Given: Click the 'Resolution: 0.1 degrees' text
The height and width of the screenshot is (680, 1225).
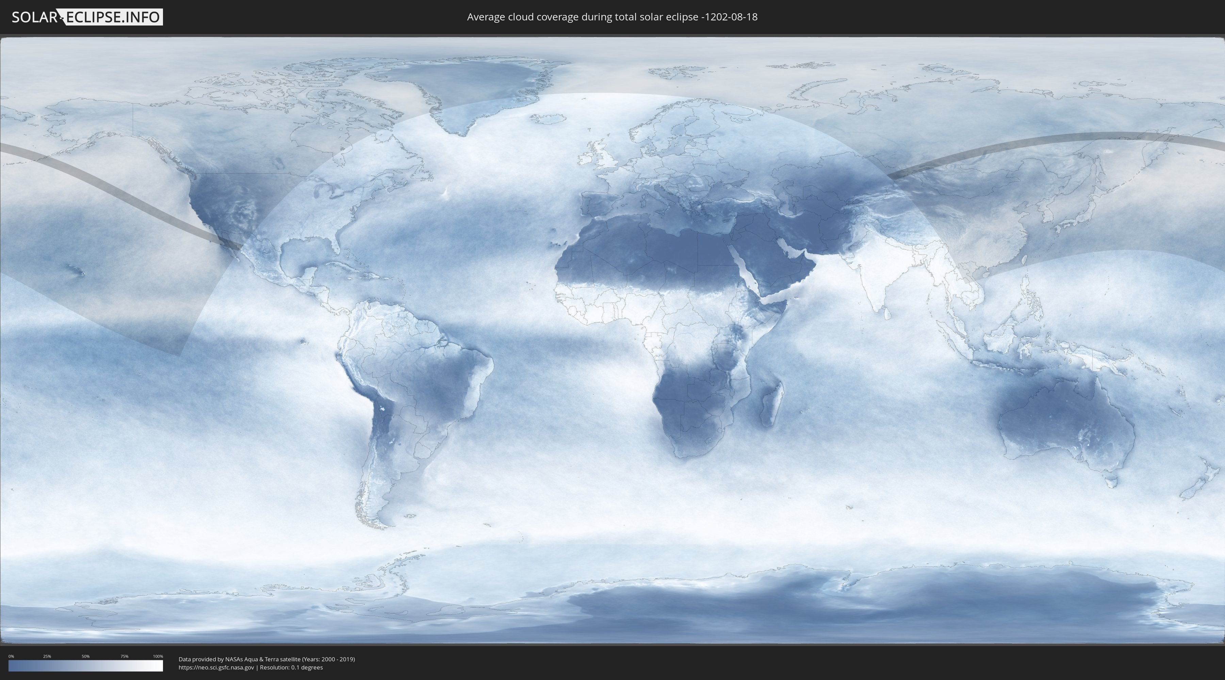Looking at the screenshot, I should (291, 667).
